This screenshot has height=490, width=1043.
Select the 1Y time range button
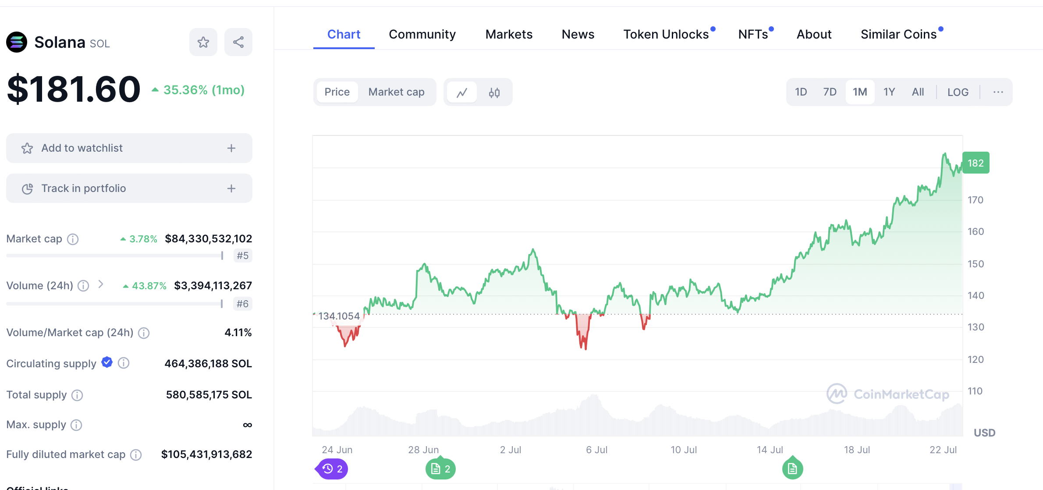click(889, 92)
